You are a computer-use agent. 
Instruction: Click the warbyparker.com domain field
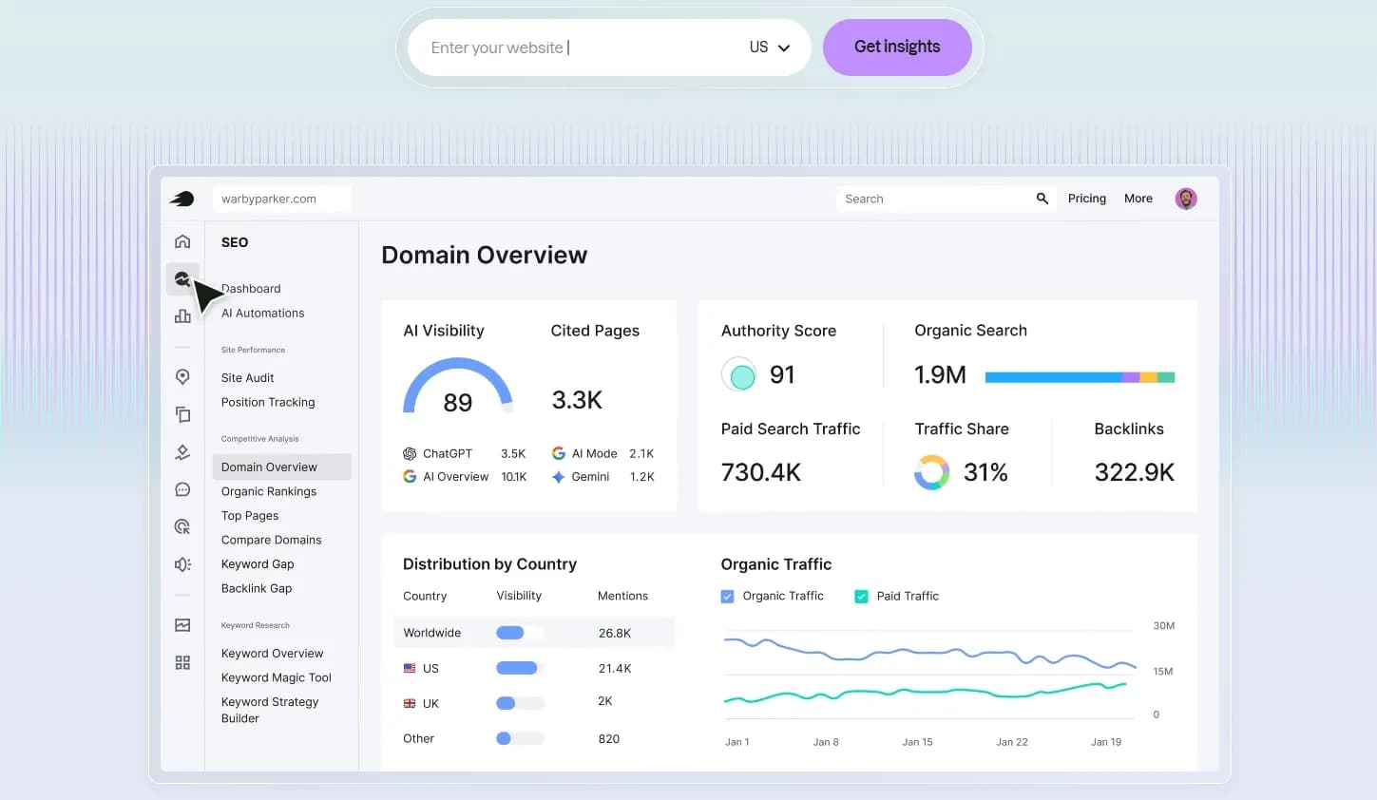(x=281, y=199)
